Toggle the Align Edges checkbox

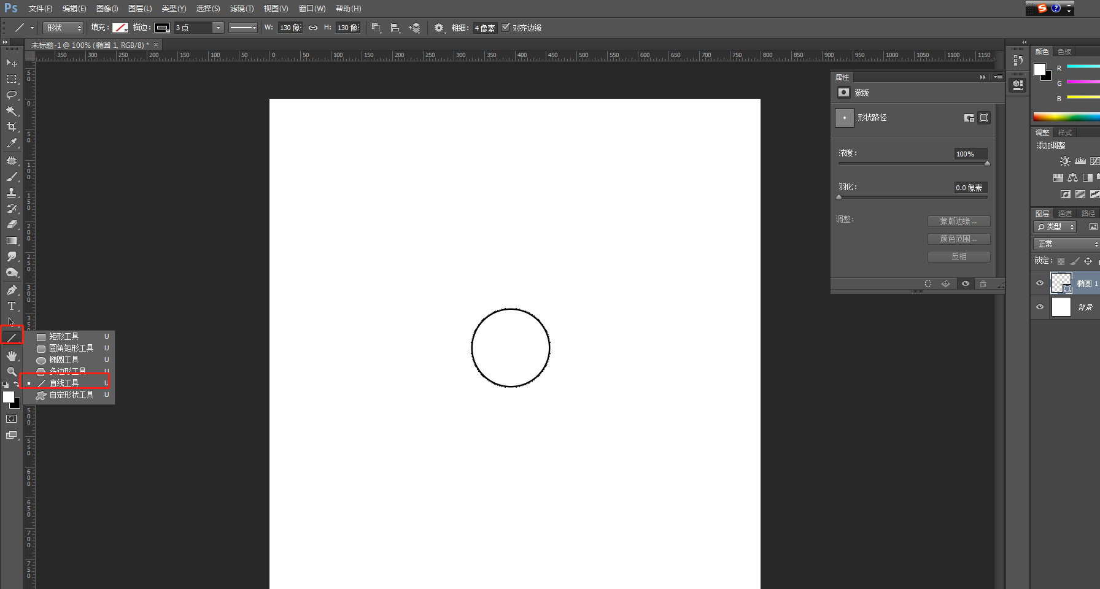point(506,28)
